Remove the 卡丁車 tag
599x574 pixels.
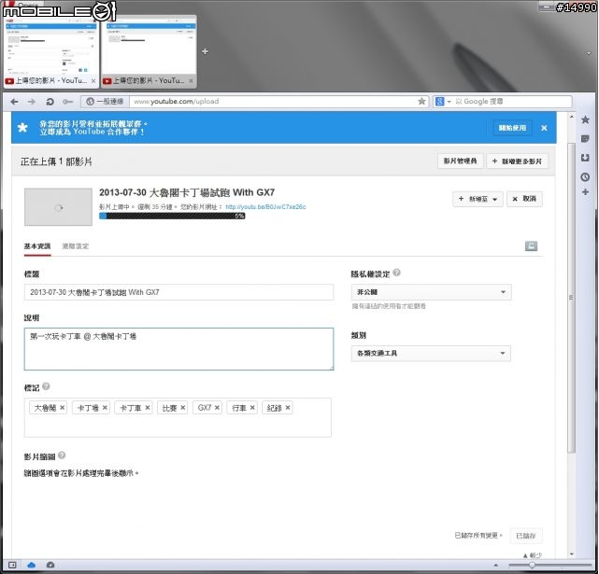[x=147, y=408]
